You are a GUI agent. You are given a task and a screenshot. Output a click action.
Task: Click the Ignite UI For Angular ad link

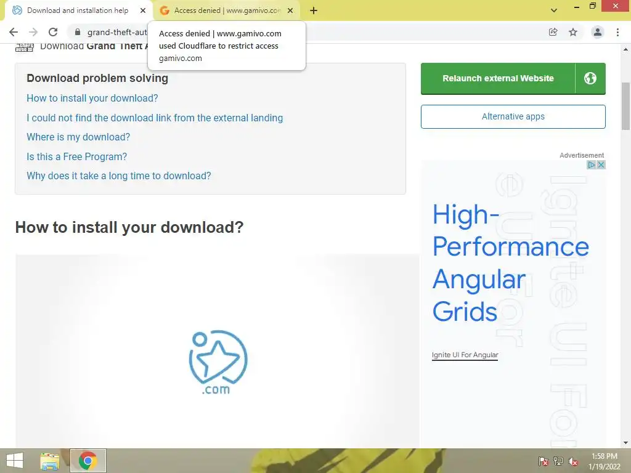pyautogui.click(x=465, y=355)
